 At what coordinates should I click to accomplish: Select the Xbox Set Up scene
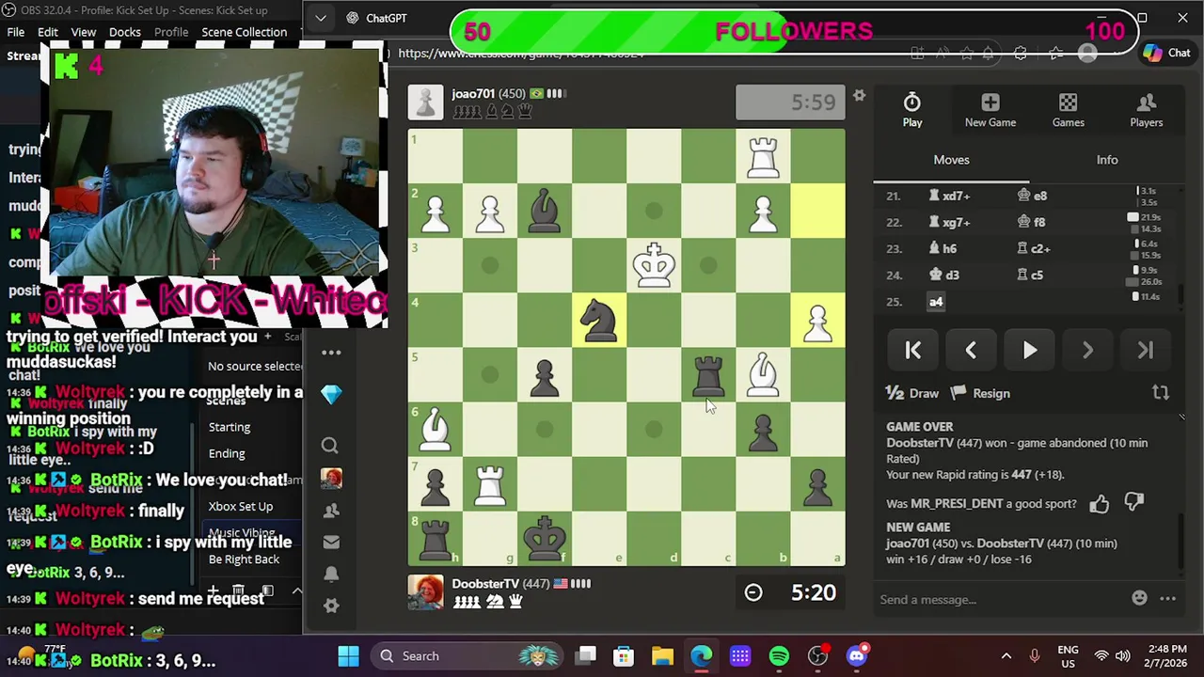pos(241,506)
